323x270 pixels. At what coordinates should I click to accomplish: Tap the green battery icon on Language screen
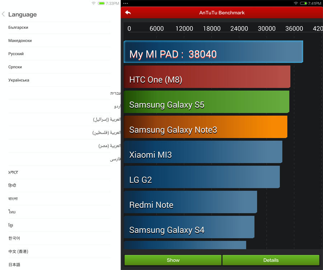coord(101,3)
